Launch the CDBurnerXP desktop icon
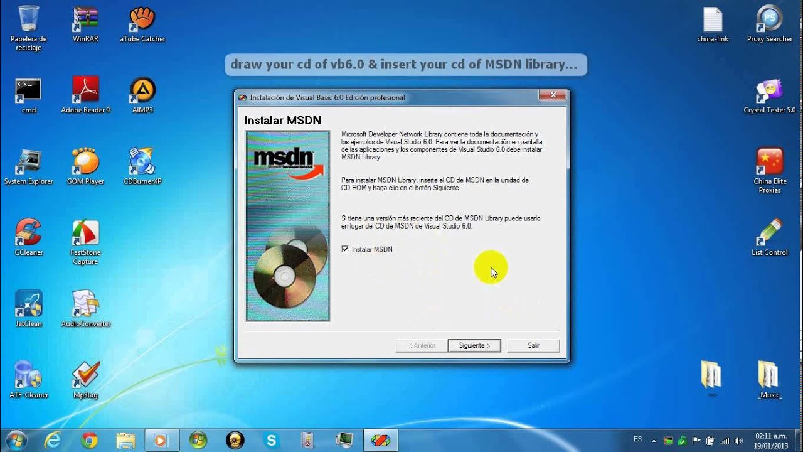 [x=142, y=167]
